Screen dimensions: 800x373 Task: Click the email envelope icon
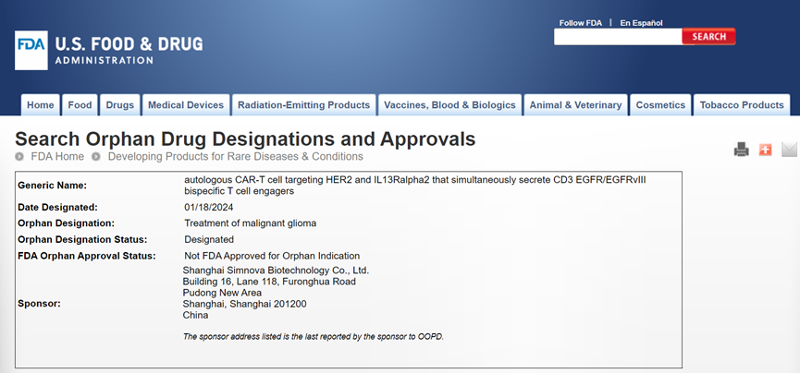click(789, 150)
